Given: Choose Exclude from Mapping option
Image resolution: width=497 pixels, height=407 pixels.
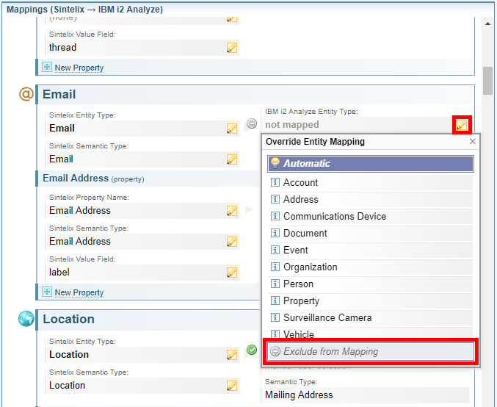Looking at the screenshot, I should [371, 352].
